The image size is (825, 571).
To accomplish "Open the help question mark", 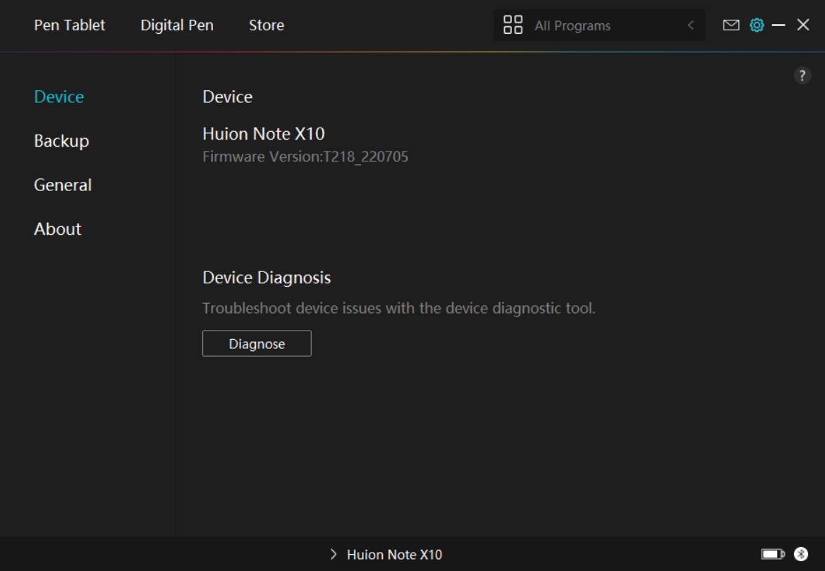I will pos(802,76).
